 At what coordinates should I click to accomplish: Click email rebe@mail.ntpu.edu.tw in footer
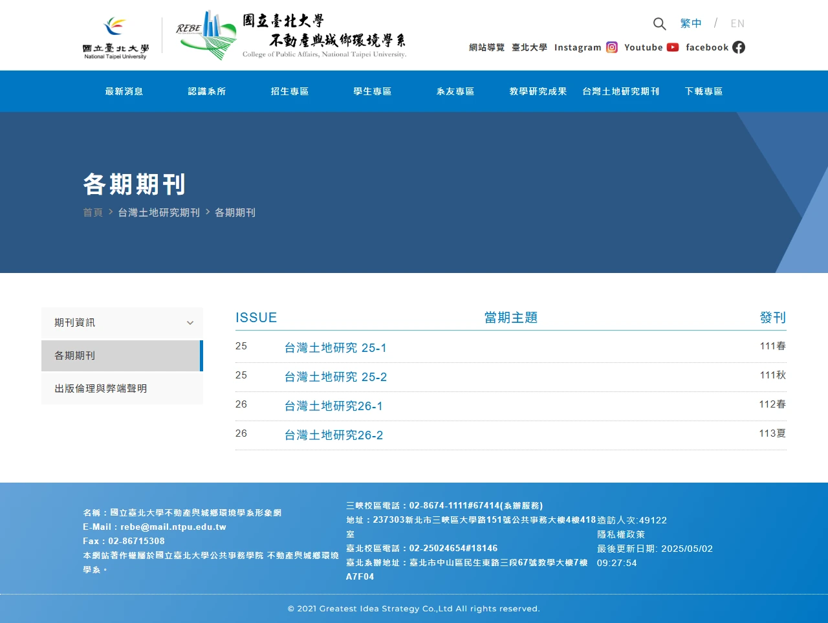pyautogui.click(x=173, y=527)
